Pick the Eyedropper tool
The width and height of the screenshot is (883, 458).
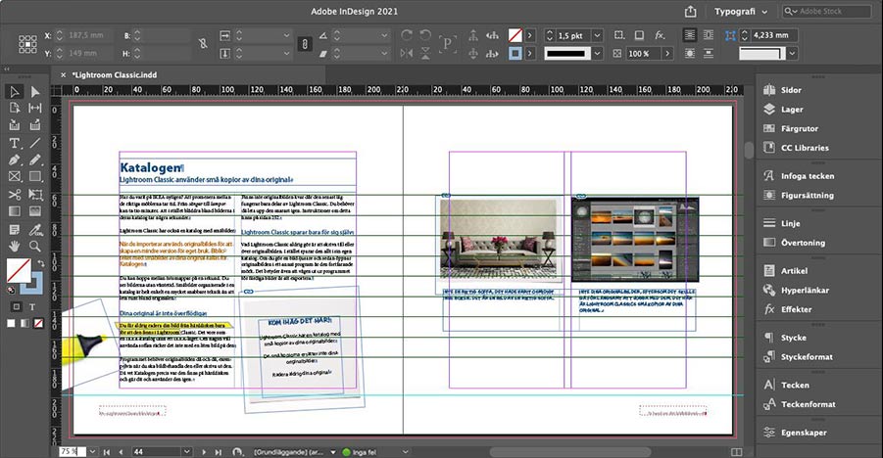pyautogui.click(x=35, y=230)
